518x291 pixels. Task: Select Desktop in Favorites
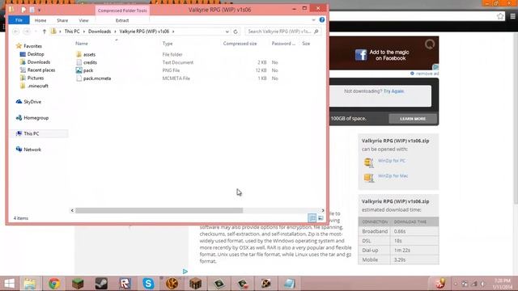[36, 54]
